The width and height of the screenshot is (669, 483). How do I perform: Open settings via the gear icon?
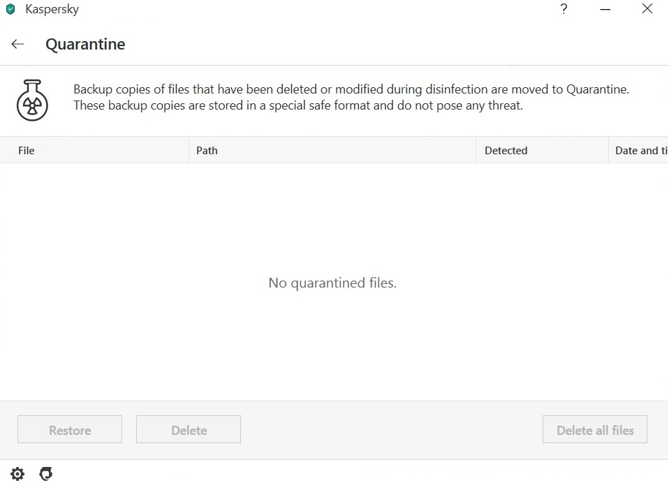tap(17, 474)
